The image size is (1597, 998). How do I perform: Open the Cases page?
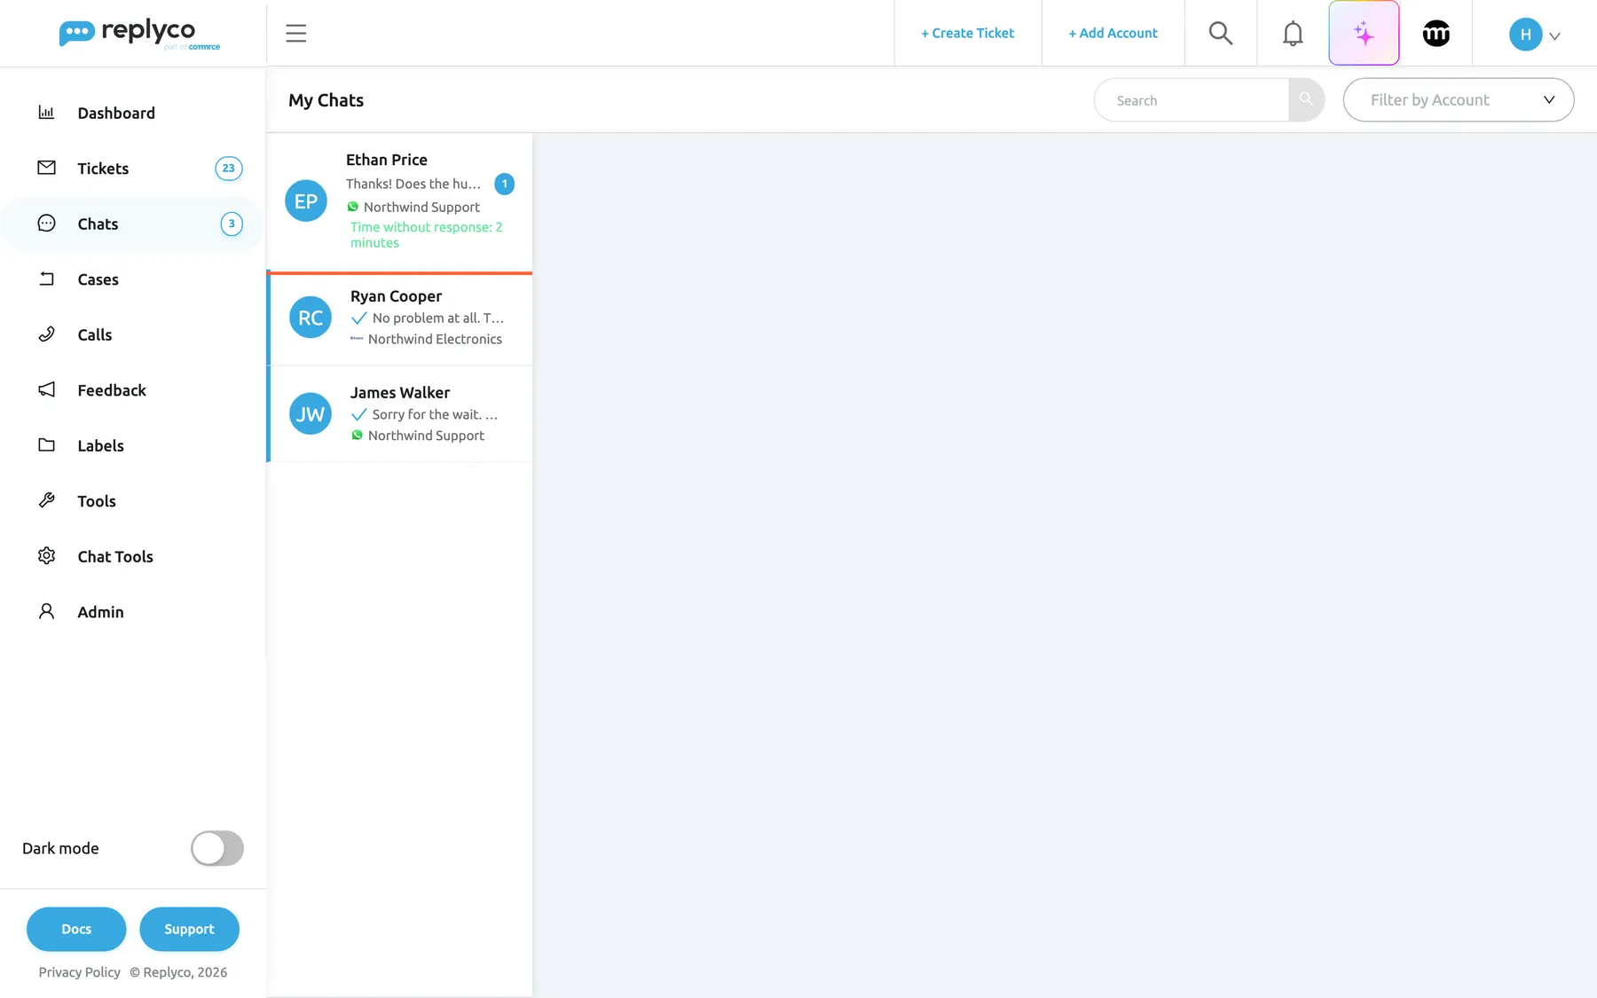[133, 279]
